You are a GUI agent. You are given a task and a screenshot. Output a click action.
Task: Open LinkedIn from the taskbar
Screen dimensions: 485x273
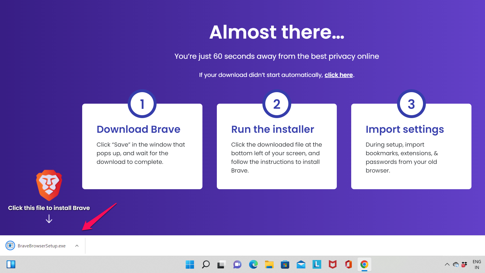pyautogui.click(x=317, y=264)
